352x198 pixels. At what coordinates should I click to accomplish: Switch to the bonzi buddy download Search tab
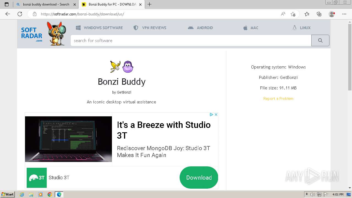[x=46, y=4]
